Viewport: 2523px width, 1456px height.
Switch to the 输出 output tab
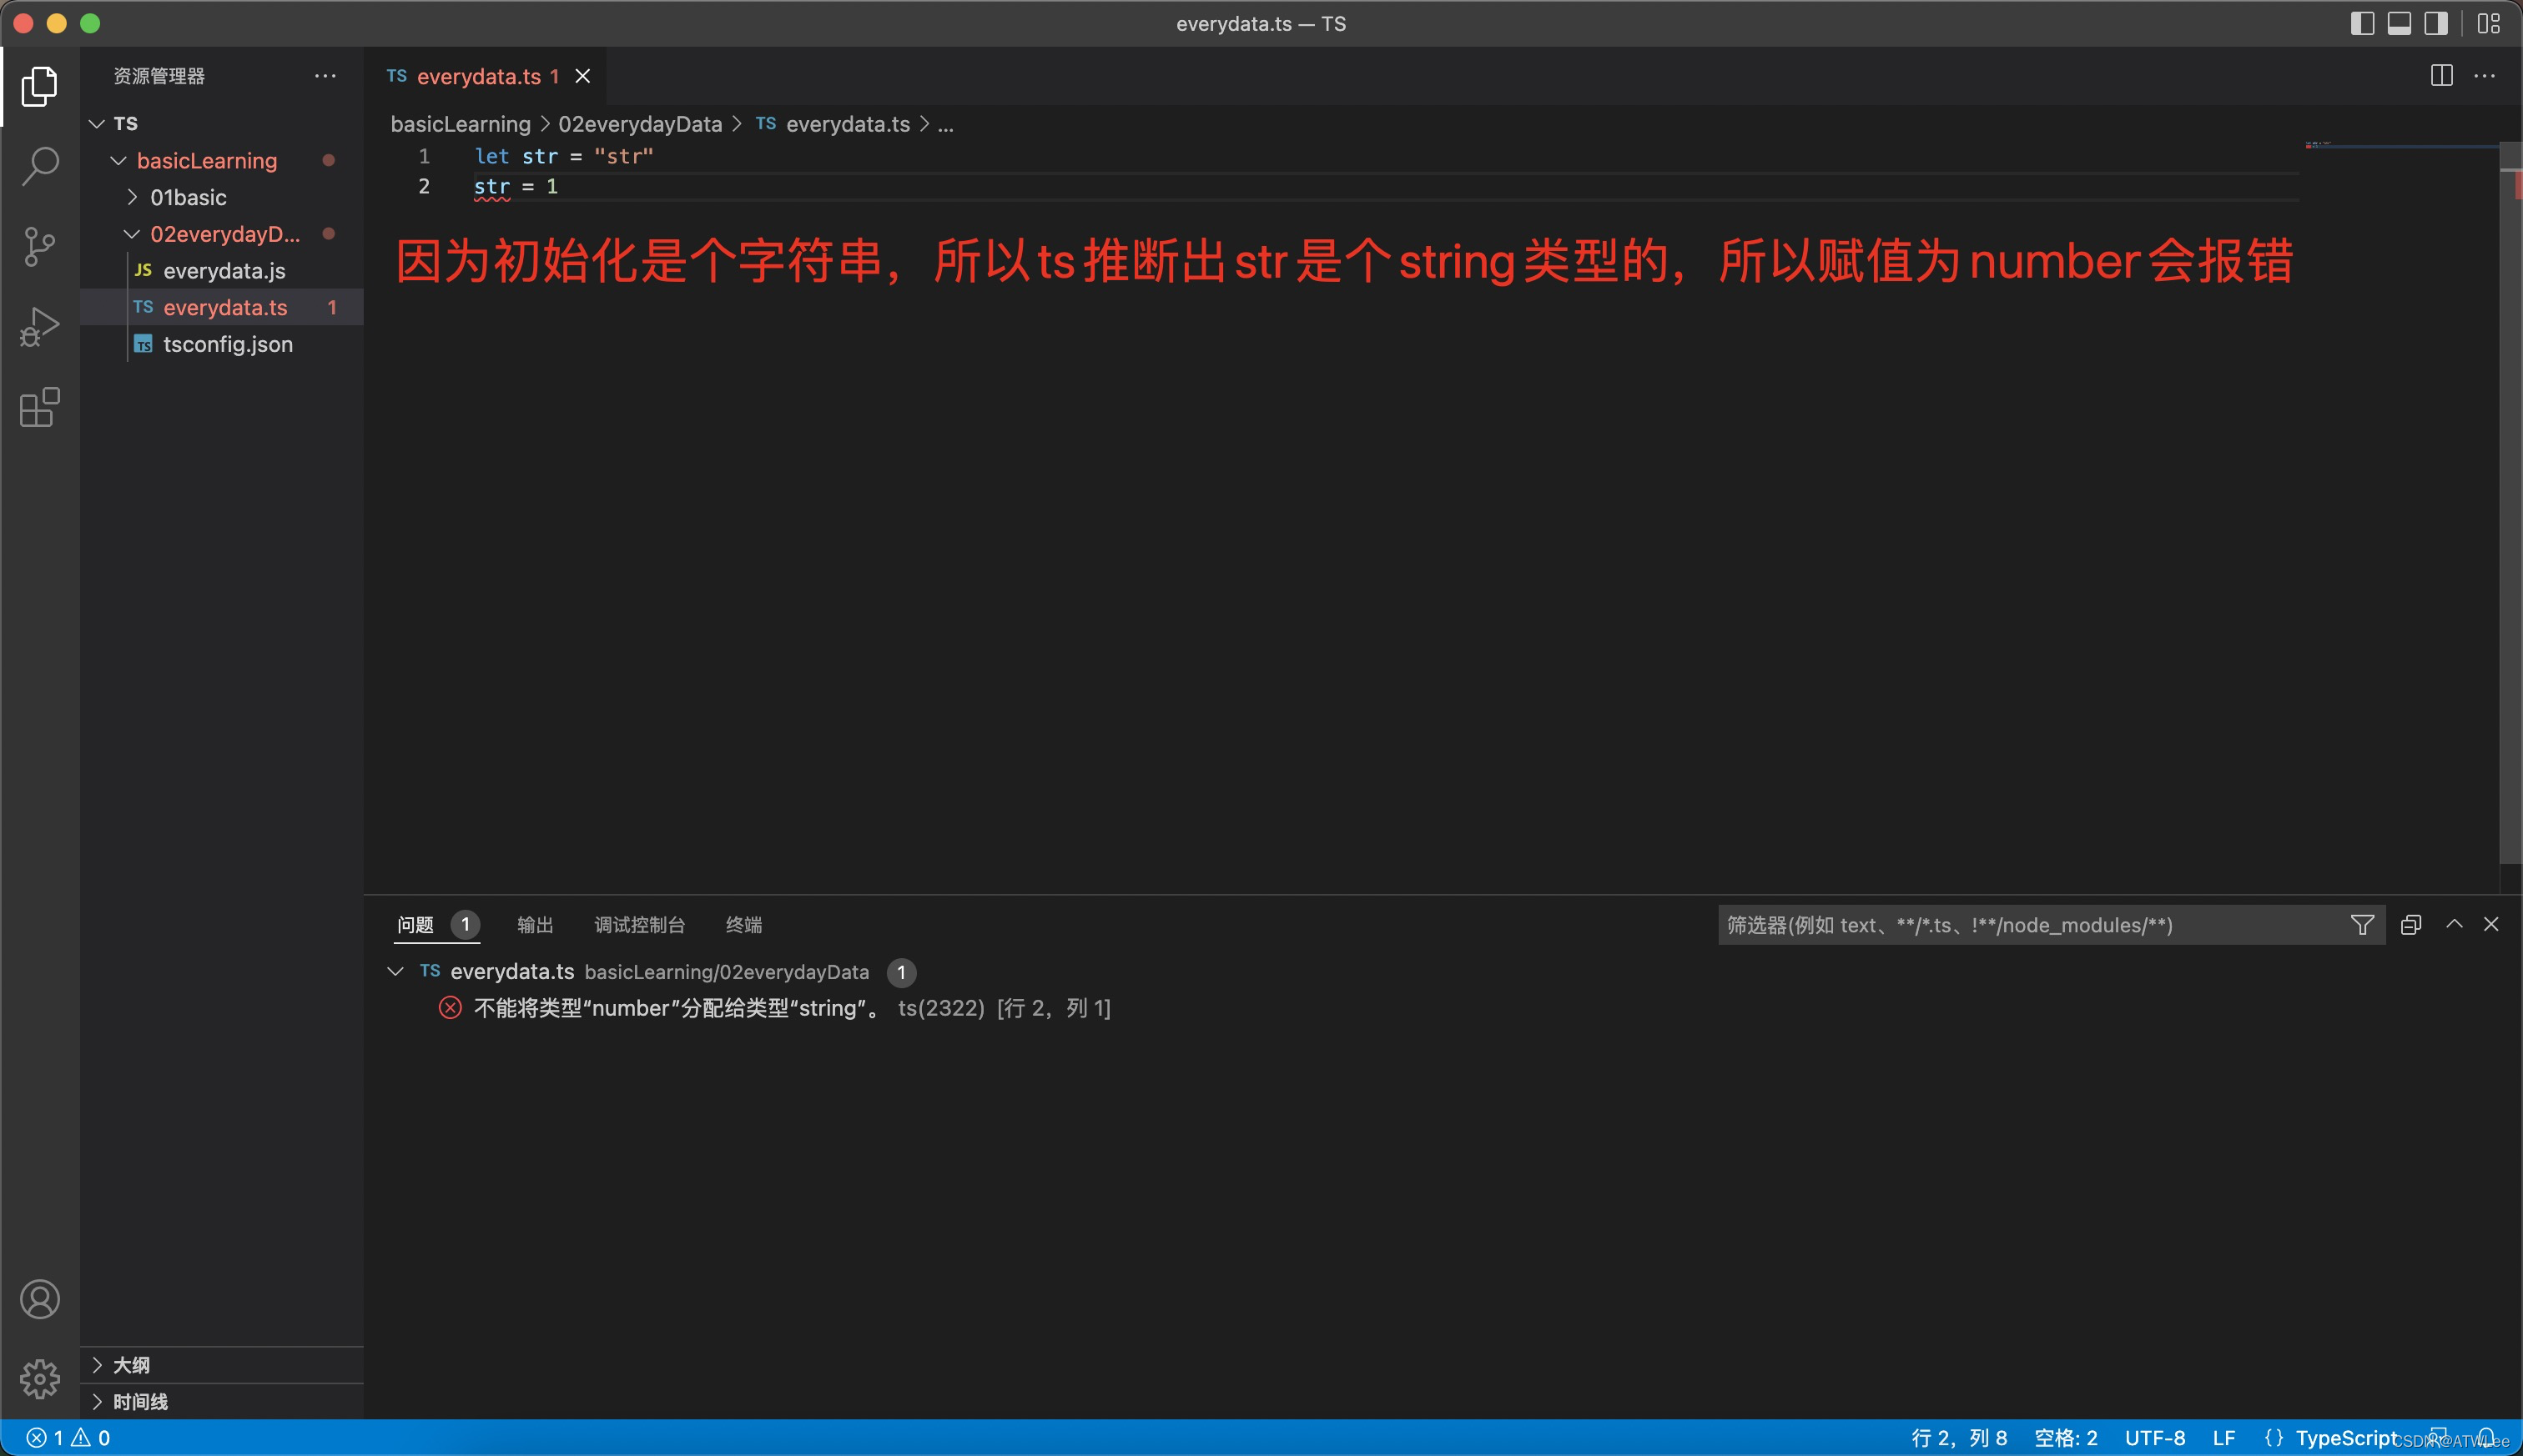click(535, 925)
